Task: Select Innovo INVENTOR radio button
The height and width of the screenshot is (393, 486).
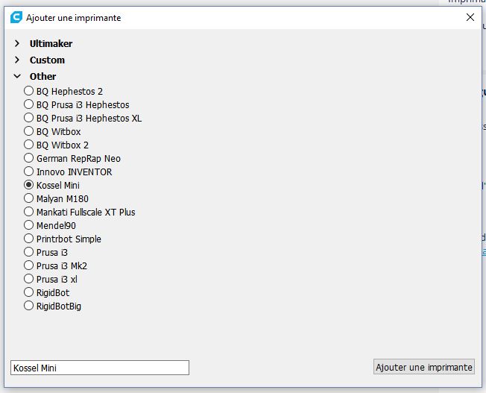Action: click(28, 172)
